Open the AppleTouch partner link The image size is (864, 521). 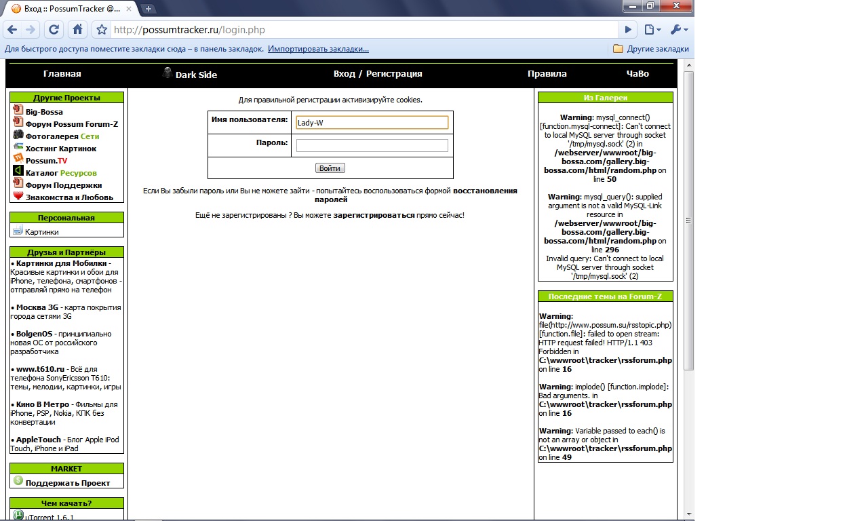pos(39,440)
